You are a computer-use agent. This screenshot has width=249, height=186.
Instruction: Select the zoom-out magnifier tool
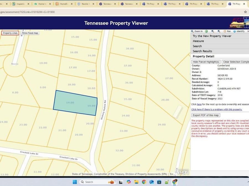tap(219, 31)
